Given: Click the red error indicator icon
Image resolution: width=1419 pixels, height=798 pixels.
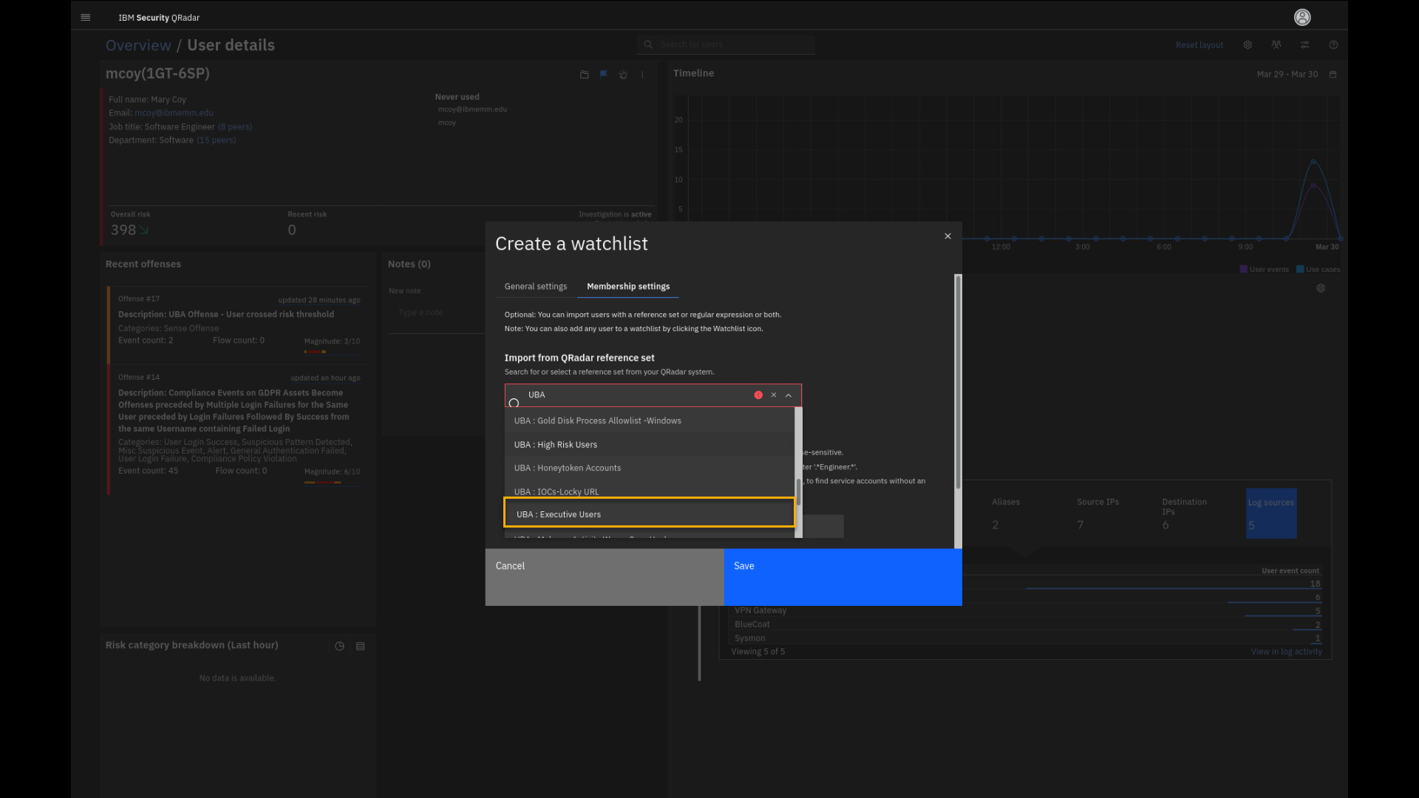Looking at the screenshot, I should [x=758, y=395].
